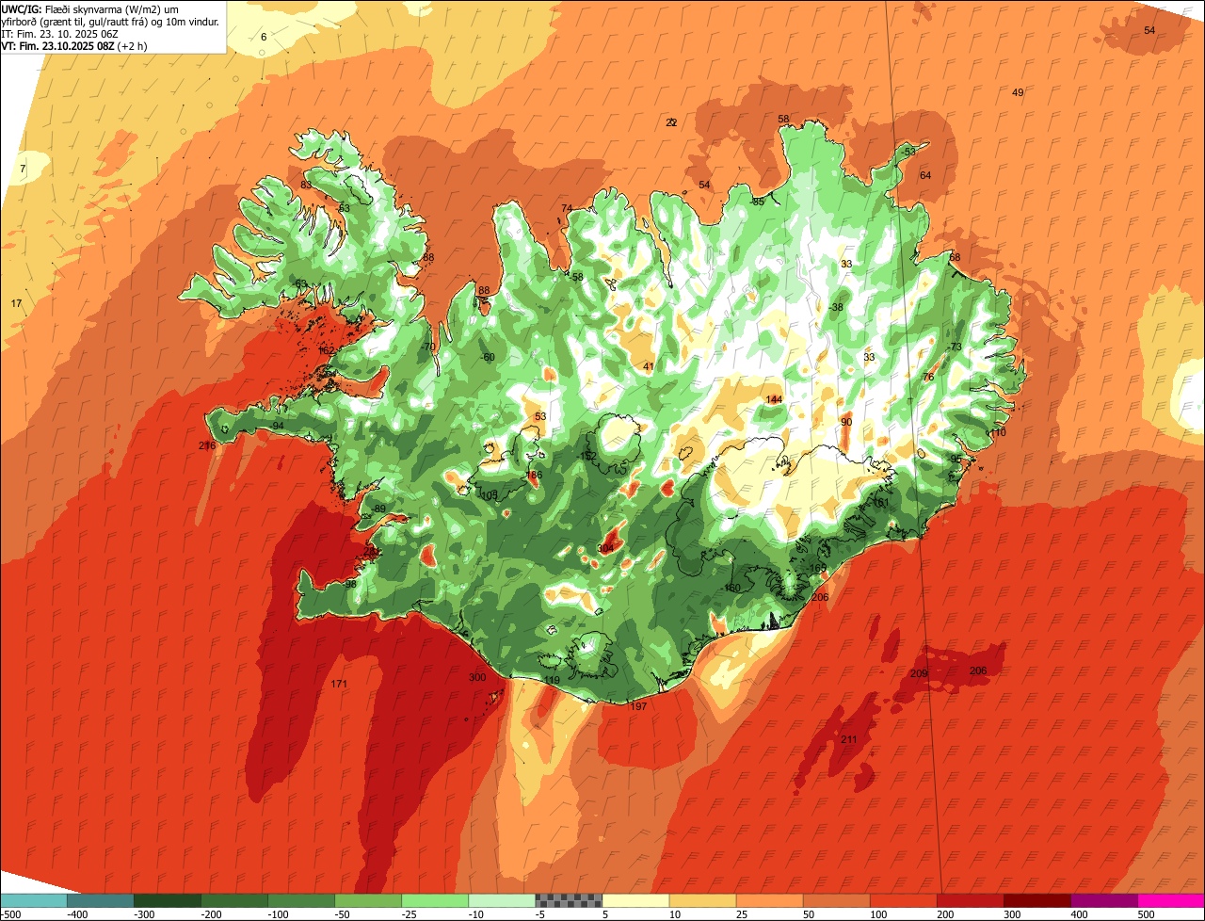
Task: Click the negative value -70
Action: pyautogui.click(x=429, y=347)
